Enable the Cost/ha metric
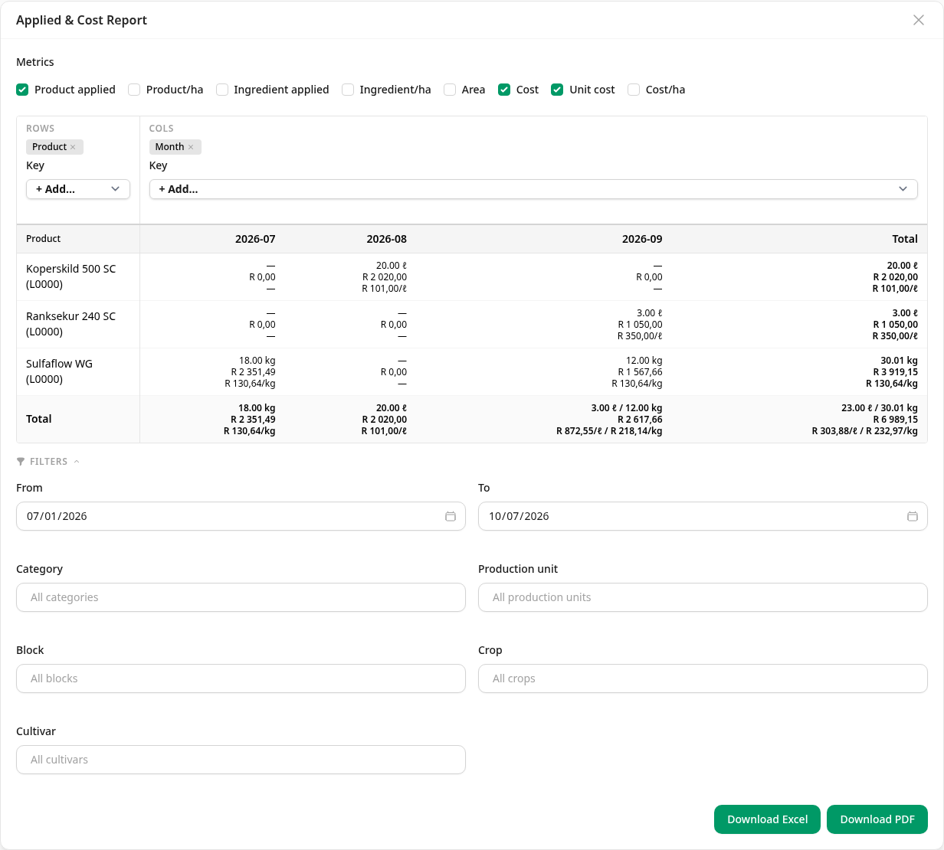The width and height of the screenshot is (944, 850). point(634,90)
